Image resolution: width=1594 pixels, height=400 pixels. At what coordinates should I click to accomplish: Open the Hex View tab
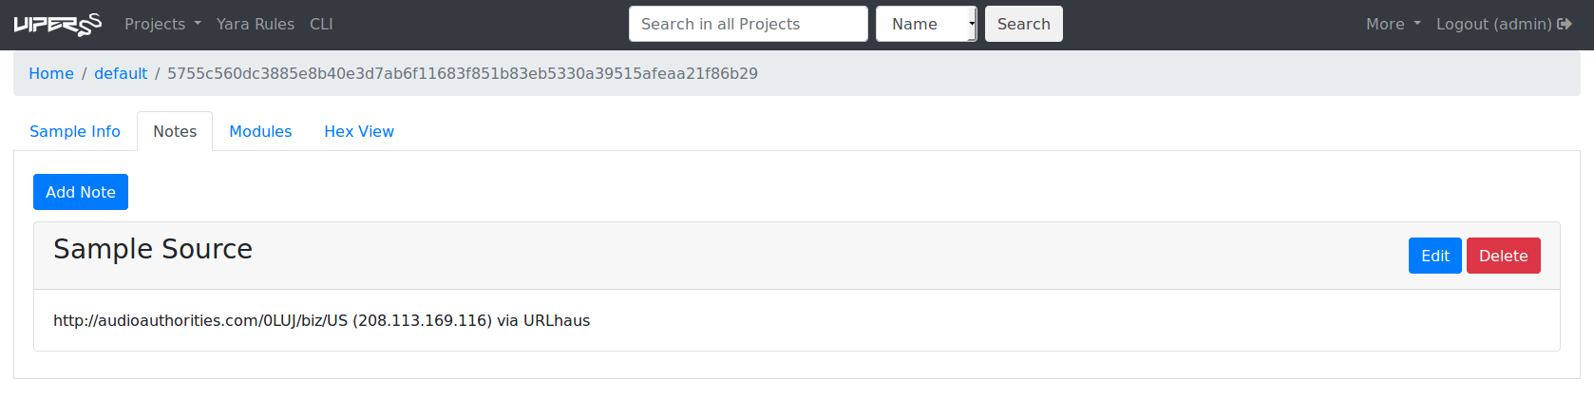(x=359, y=131)
